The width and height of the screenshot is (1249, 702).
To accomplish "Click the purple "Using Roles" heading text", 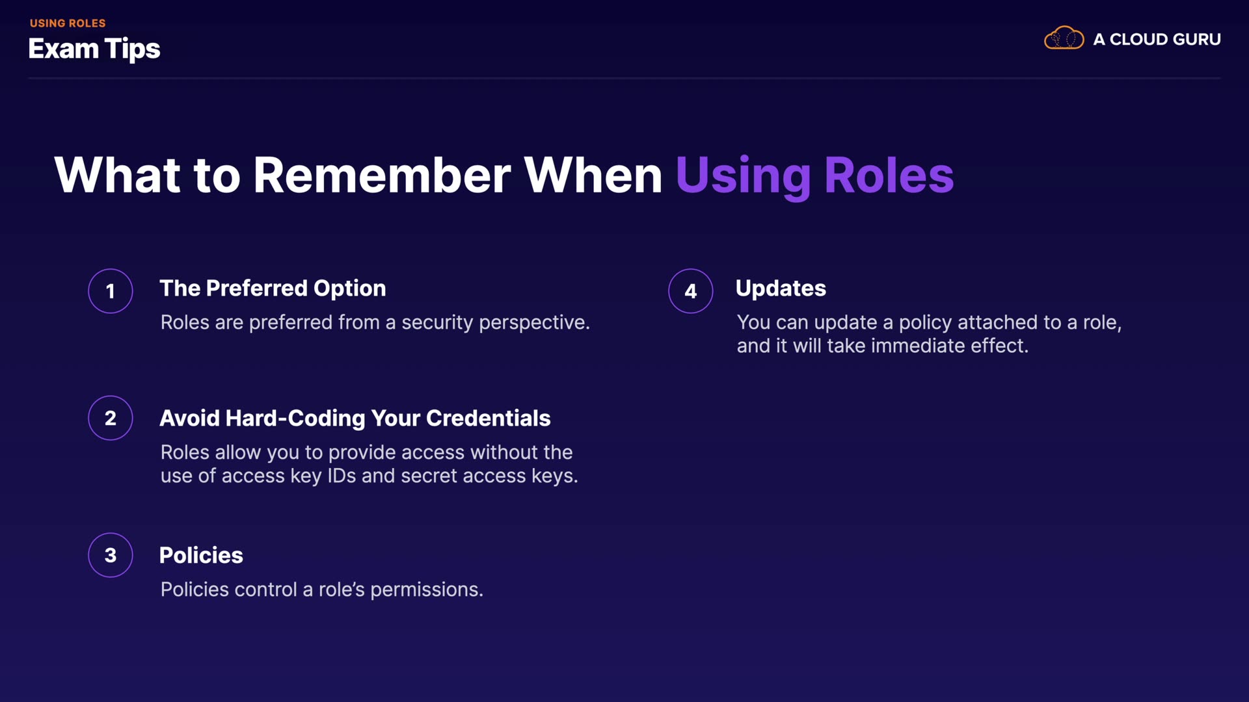I will pos(814,175).
